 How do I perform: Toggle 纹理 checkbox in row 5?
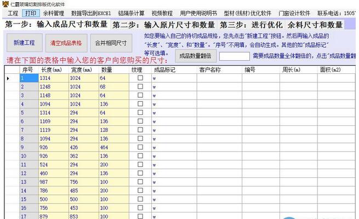tap(140, 113)
